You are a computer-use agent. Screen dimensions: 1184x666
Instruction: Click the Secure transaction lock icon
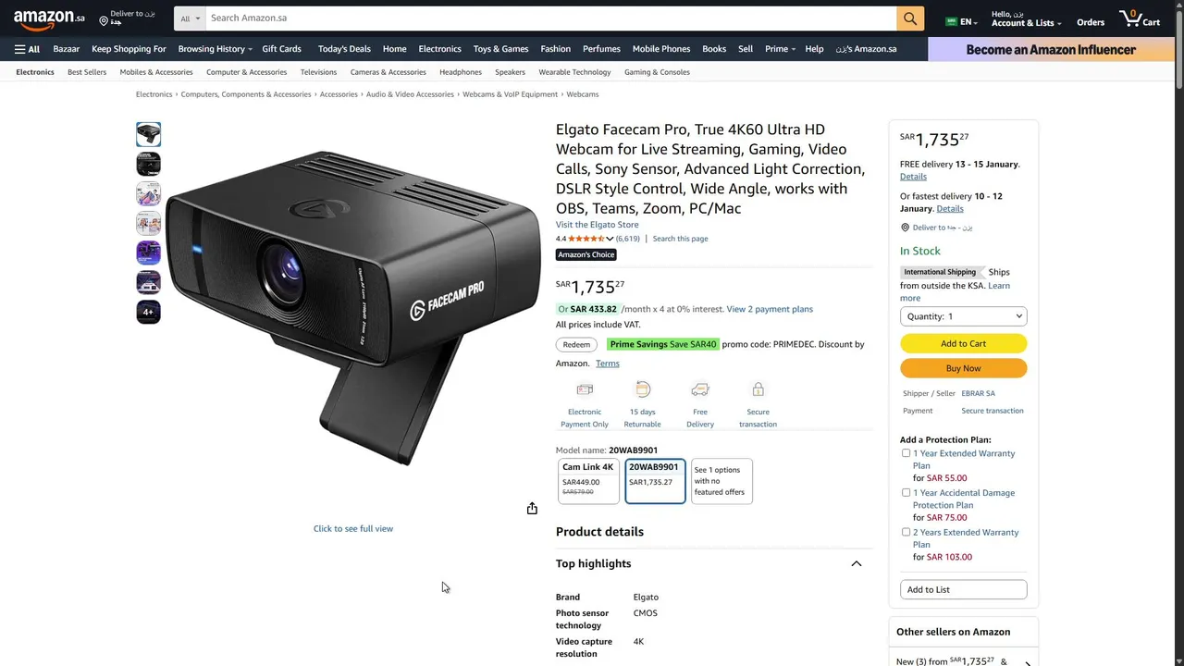[x=758, y=389]
